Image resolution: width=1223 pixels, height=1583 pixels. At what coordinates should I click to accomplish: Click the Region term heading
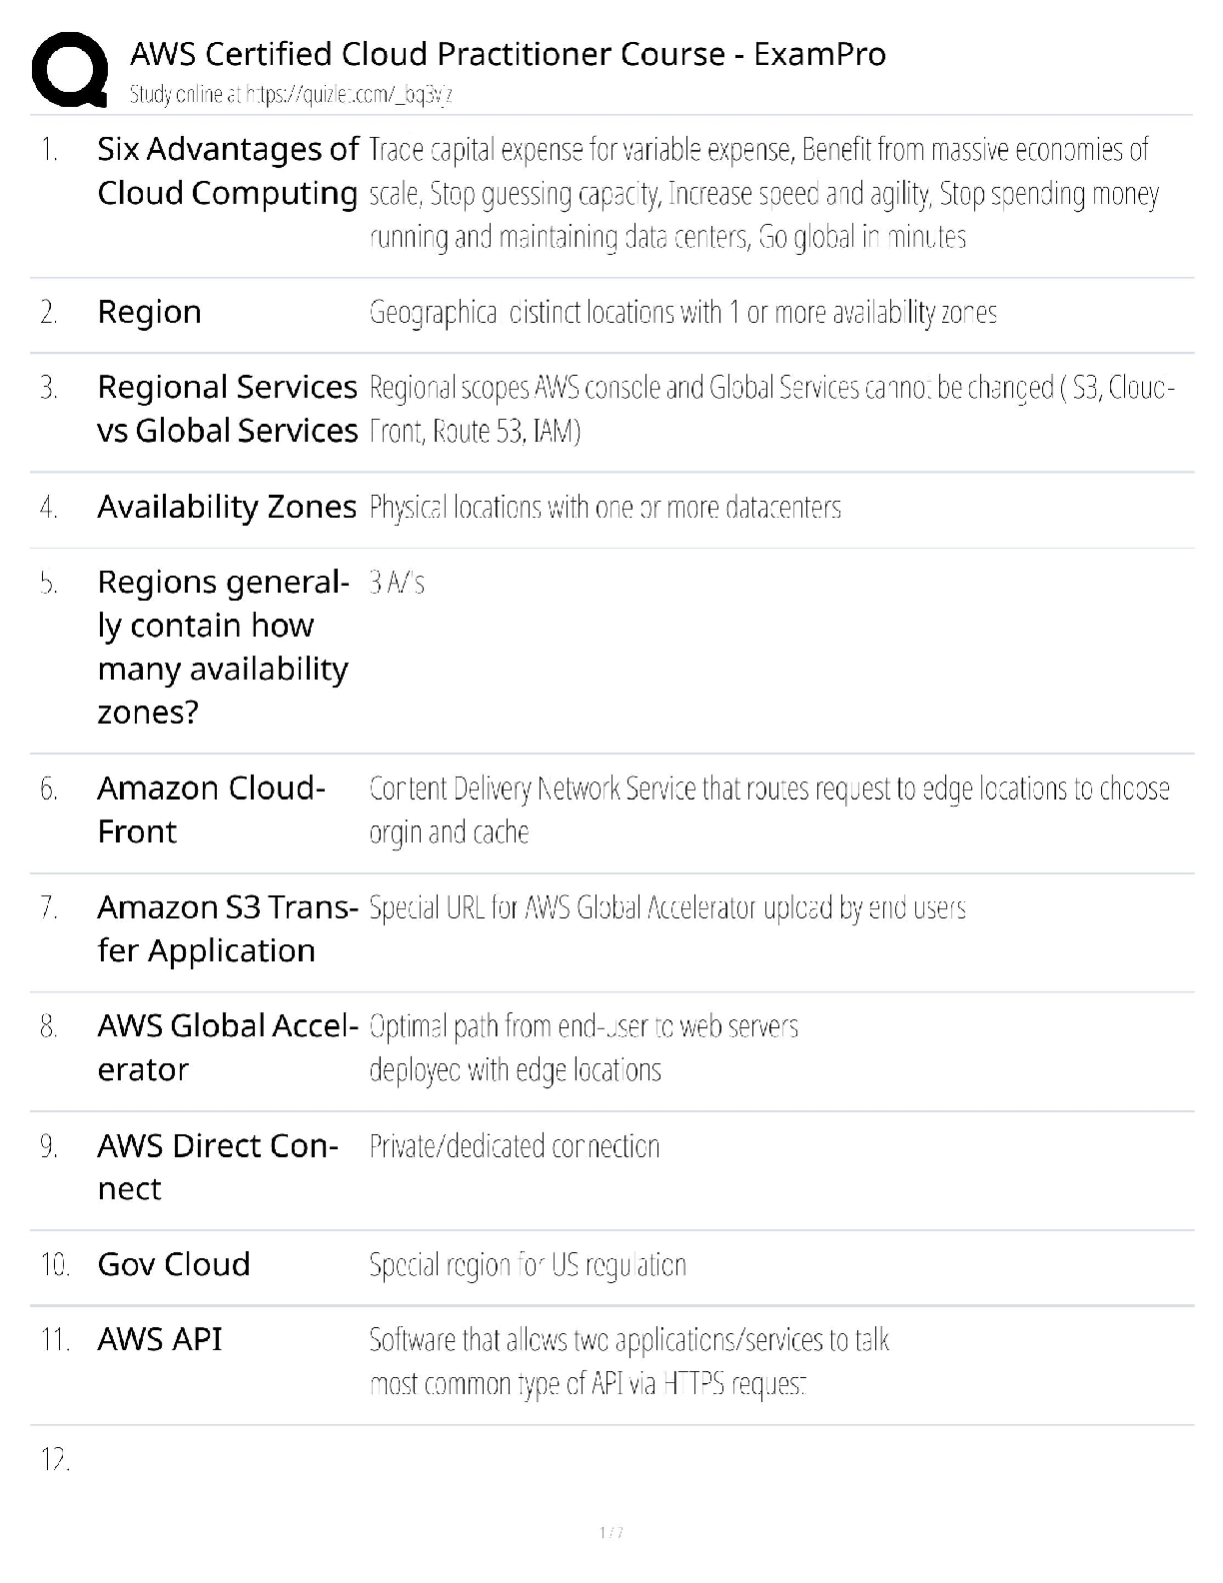149,312
